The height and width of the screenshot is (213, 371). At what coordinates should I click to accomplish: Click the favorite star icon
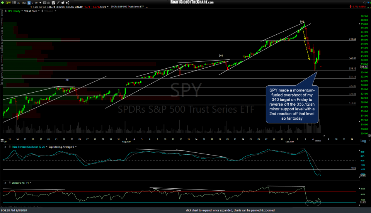[x=364, y=3]
